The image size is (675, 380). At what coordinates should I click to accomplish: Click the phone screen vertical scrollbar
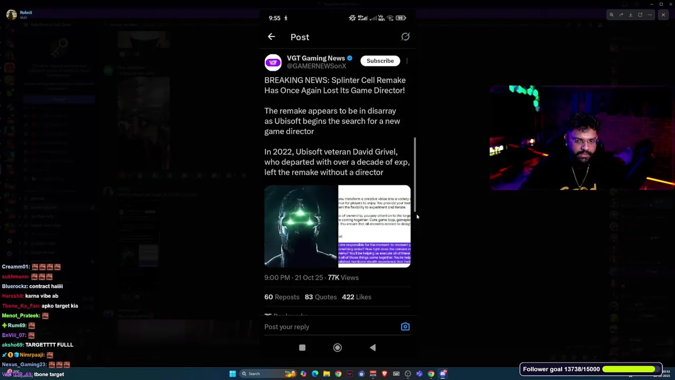click(x=415, y=174)
